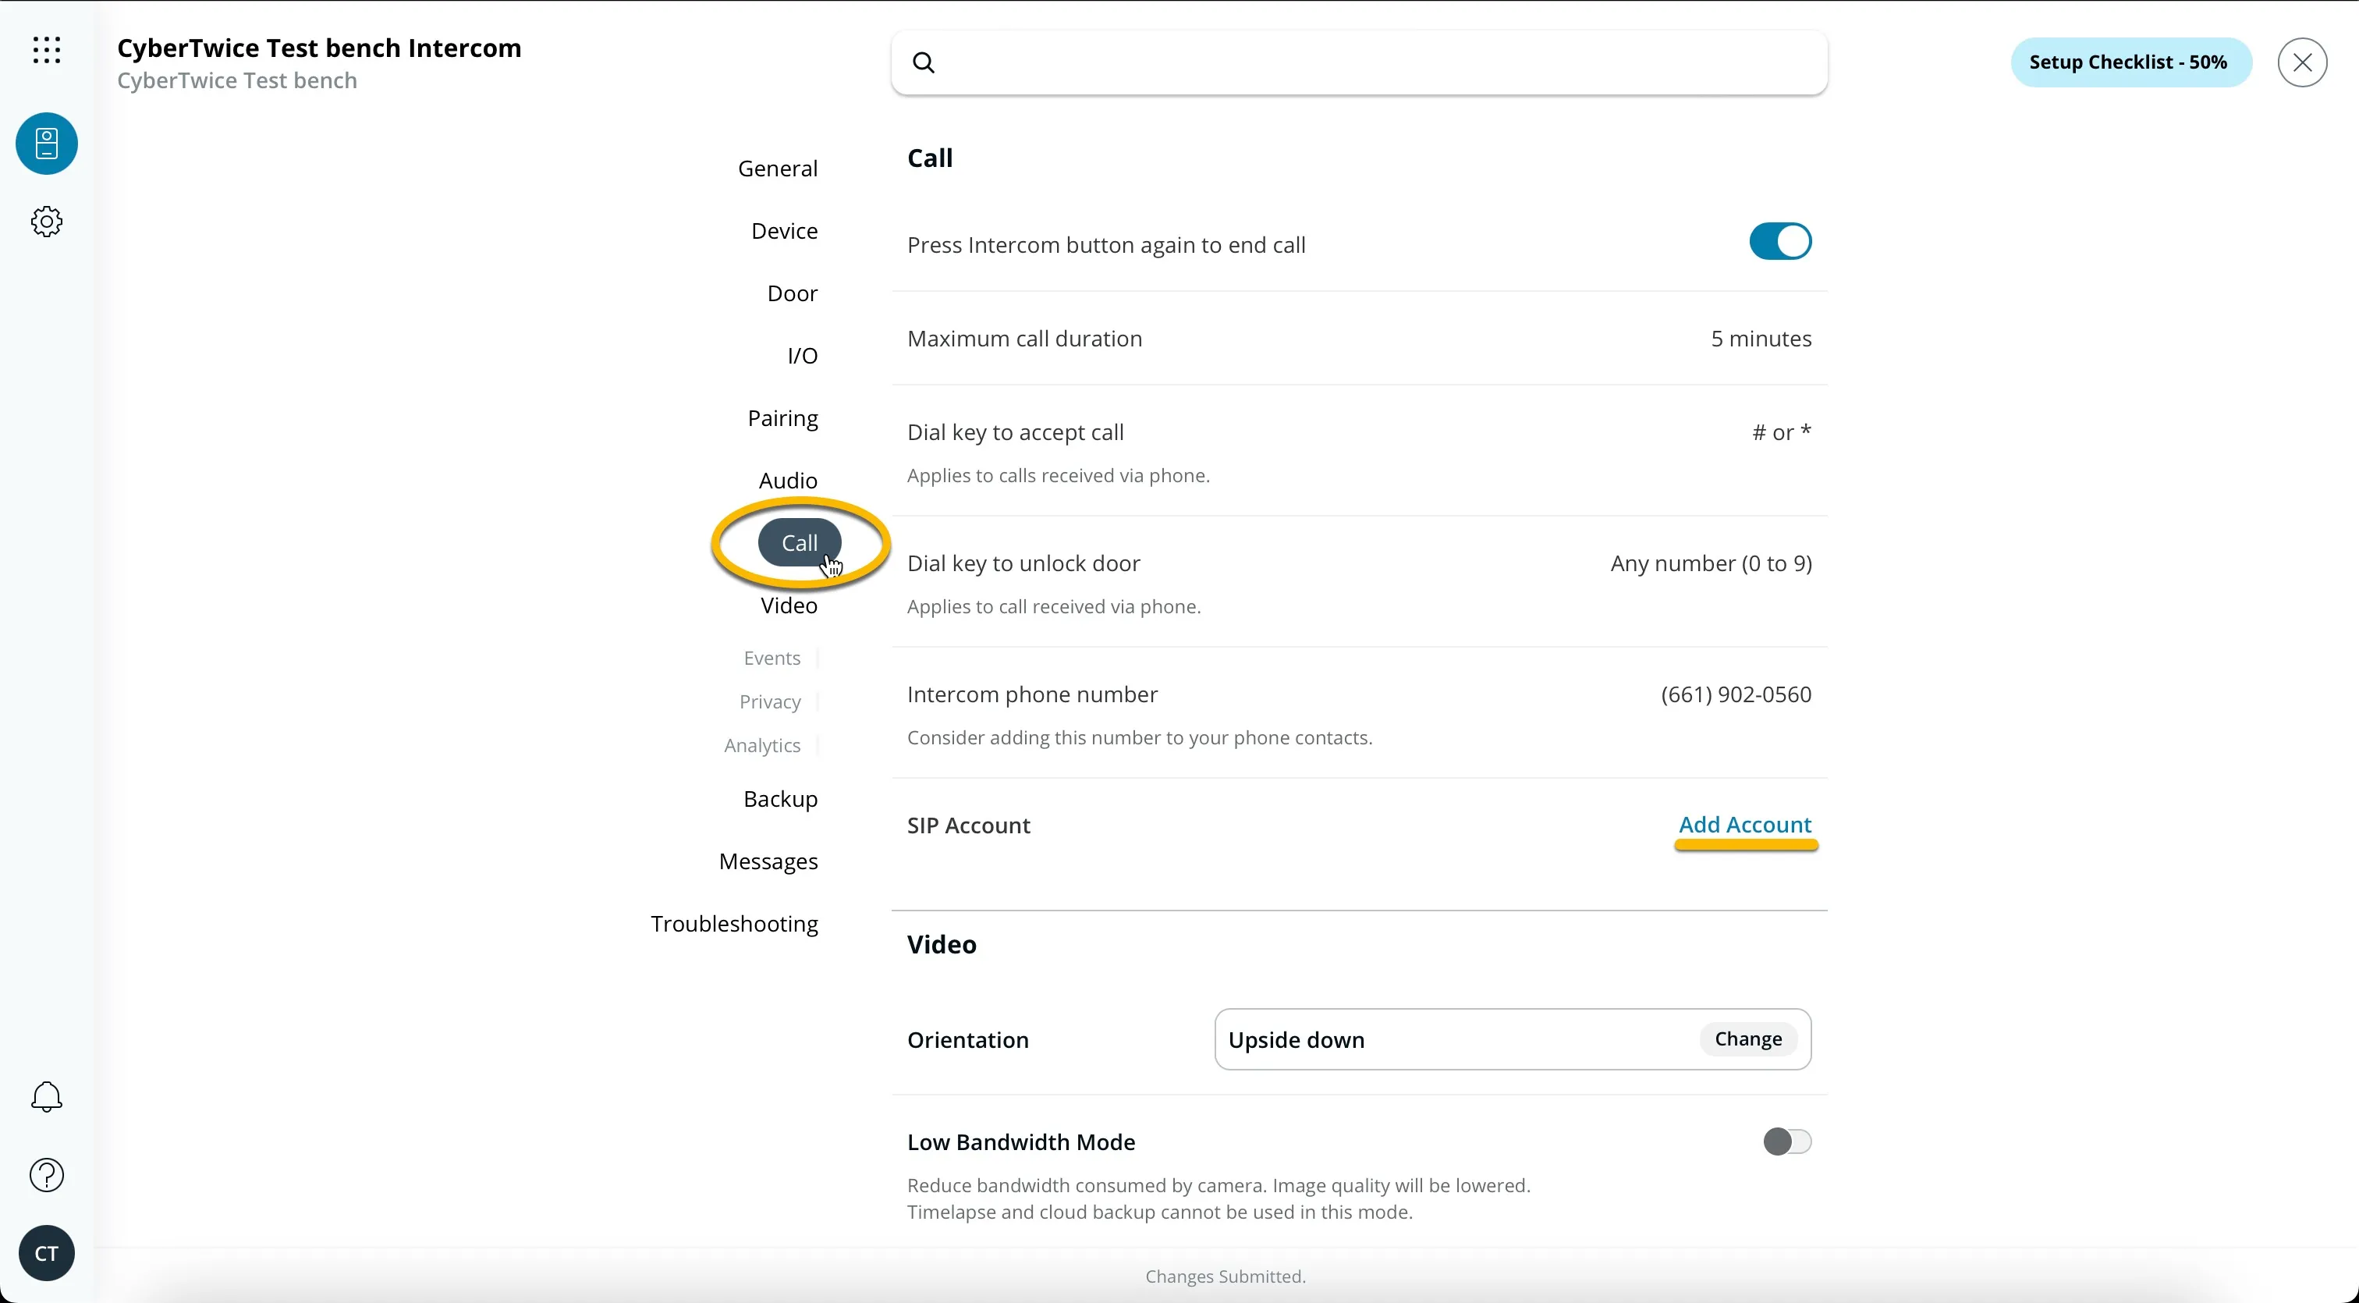This screenshot has width=2359, height=1303.
Task: Open the help question mark icon
Action: [x=47, y=1175]
